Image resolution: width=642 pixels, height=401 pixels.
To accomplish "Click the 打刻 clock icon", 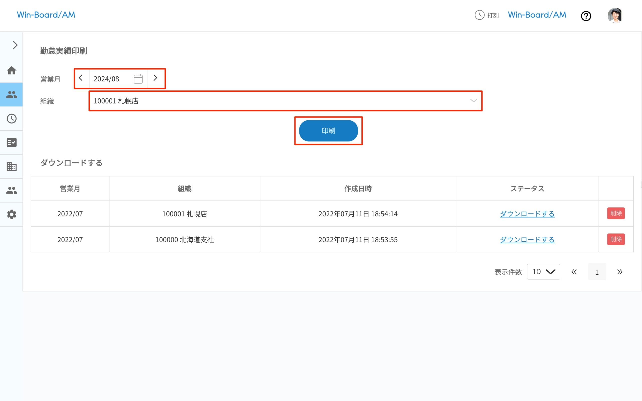I will click(x=479, y=15).
